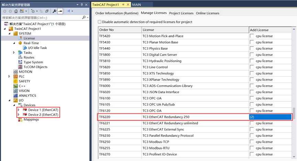Collapse the I/O tree node
297x161 pixels.
click(x=10, y=100)
